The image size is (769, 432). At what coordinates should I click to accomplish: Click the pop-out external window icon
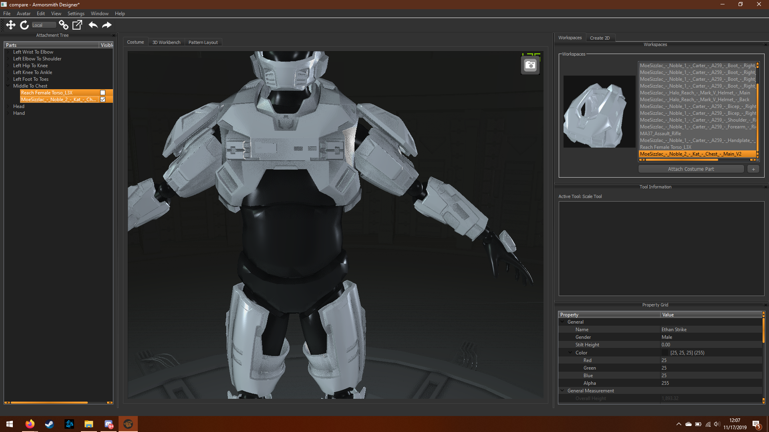coord(77,25)
